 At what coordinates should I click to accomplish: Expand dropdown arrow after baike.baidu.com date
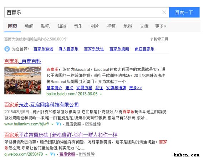coord(101,94)
